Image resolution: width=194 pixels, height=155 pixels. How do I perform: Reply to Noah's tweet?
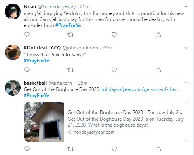tap(27, 35)
